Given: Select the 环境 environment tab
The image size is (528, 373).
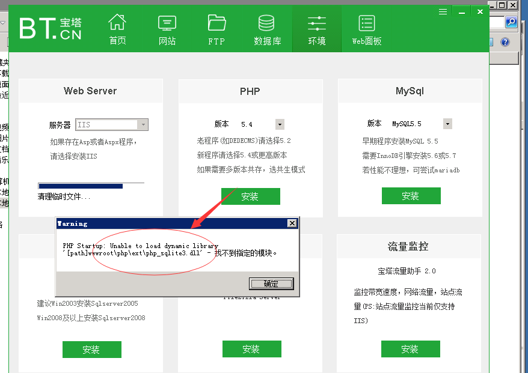Looking at the screenshot, I should pos(316,29).
